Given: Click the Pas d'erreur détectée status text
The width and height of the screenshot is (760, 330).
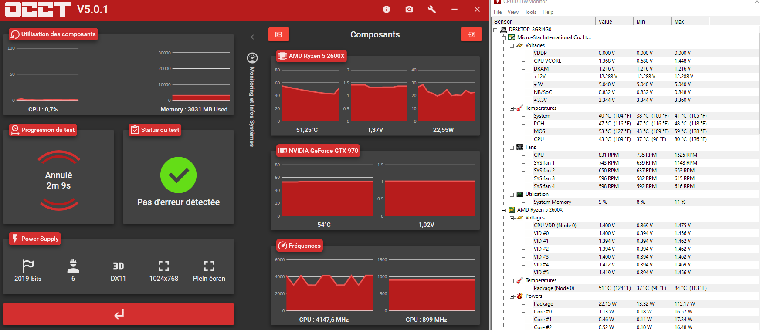Looking at the screenshot, I should pyautogui.click(x=178, y=202).
